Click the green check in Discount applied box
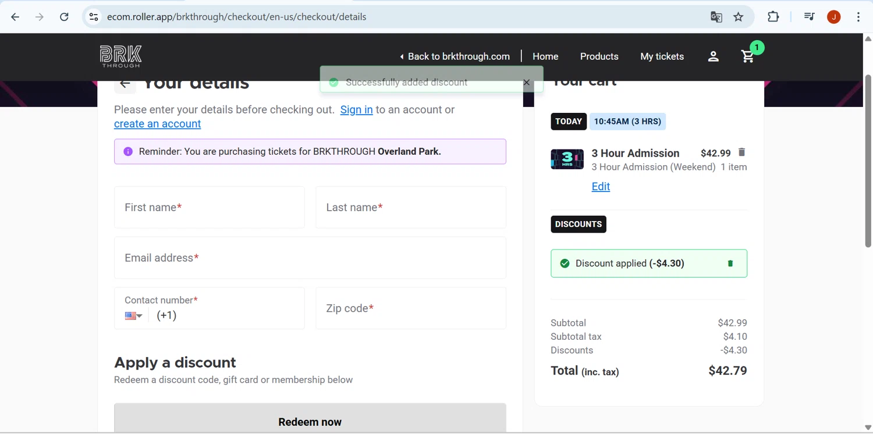Screen dimensions: 873x434 pos(565,264)
